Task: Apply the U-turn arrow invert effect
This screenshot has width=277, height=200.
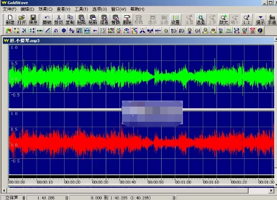Action: [x=56, y=30]
